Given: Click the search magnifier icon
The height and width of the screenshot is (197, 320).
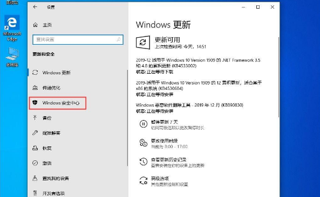Looking at the screenshot, I should coord(118,39).
